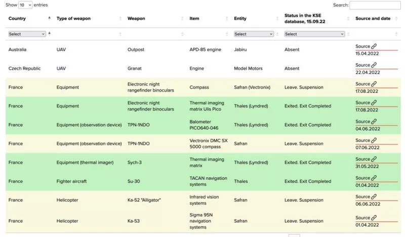Click the Safran (Vectronix) entity cell
This screenshot has height=237, width=405.
[x=252, y=88]
